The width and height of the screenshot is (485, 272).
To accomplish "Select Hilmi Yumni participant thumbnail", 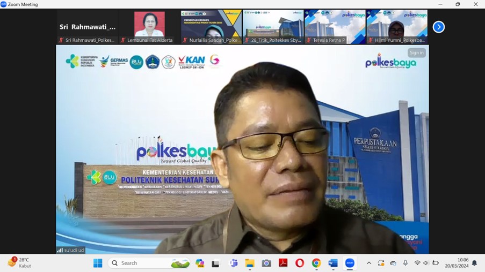I will 397,27.
